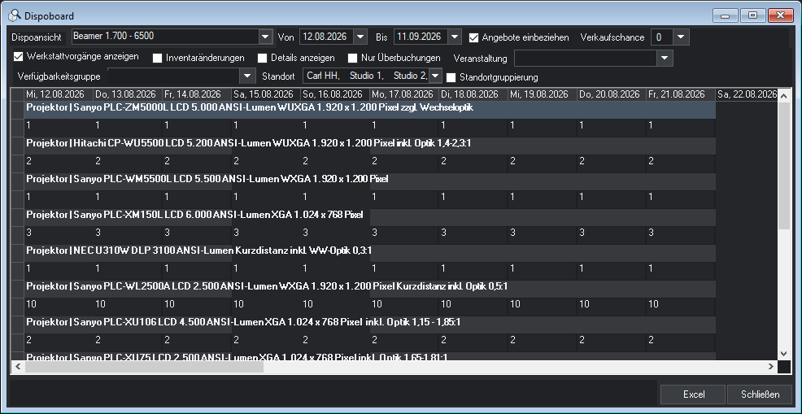Click the Excel export button
The image size is (802, 414).
point(694,394)
